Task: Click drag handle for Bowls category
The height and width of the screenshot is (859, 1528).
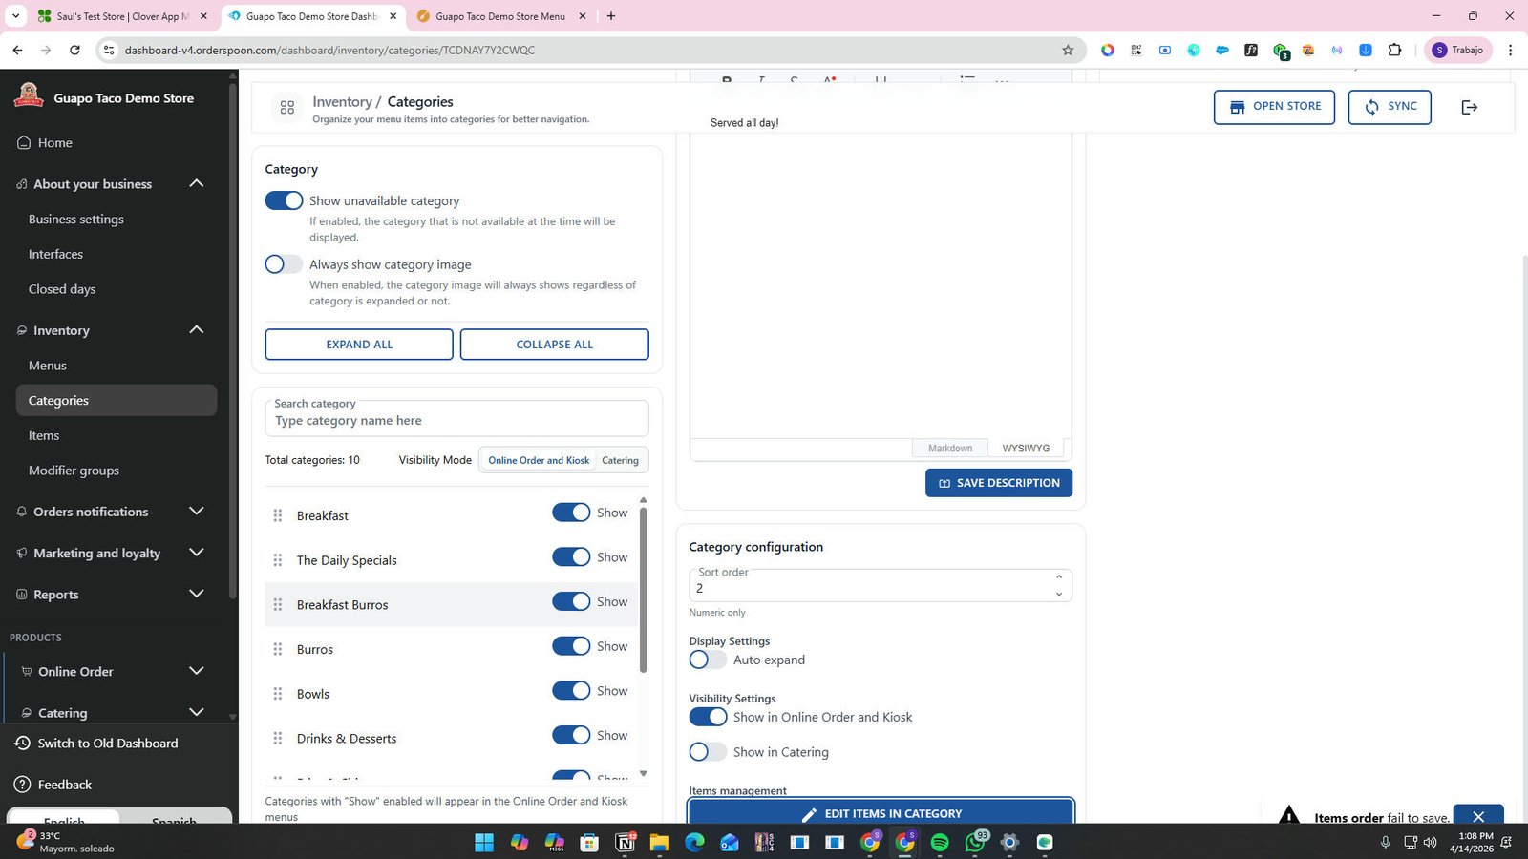Action: click(278, 694)
